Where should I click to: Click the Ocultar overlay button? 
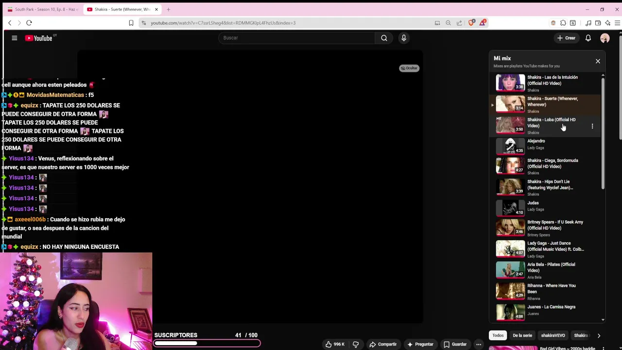(409, 68)
